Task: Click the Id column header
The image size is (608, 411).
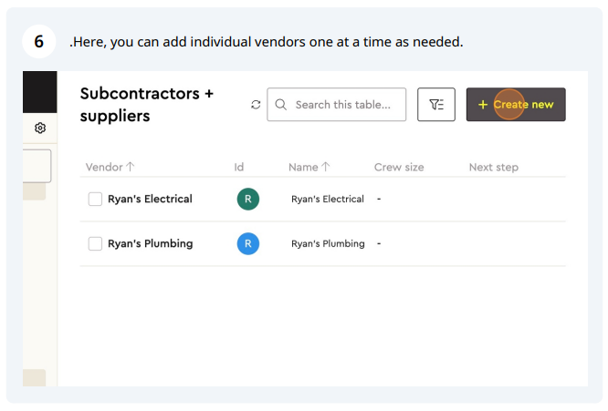Action: point(239,167)
